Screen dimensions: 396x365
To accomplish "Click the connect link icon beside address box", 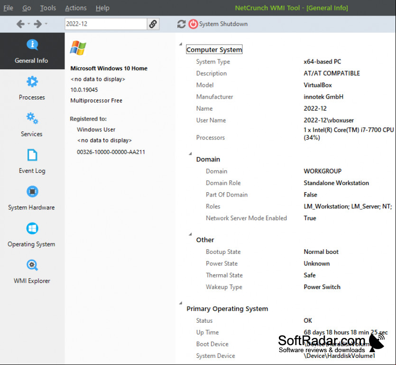I will (x=153, y=24).
